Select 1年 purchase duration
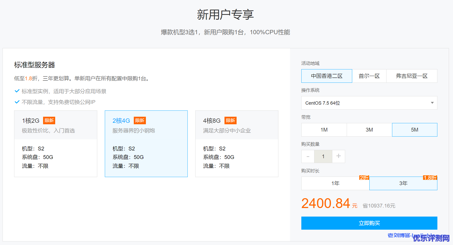 pyautogui.click(x=335, y=183)
